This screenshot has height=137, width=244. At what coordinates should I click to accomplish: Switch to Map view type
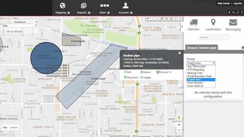[5, 127]
